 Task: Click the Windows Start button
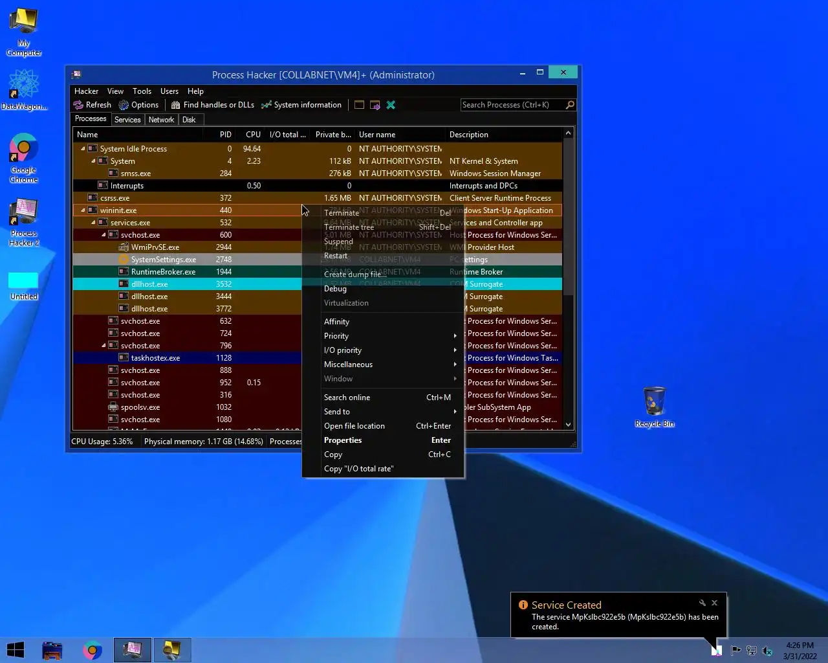click(x=16, y=650)
